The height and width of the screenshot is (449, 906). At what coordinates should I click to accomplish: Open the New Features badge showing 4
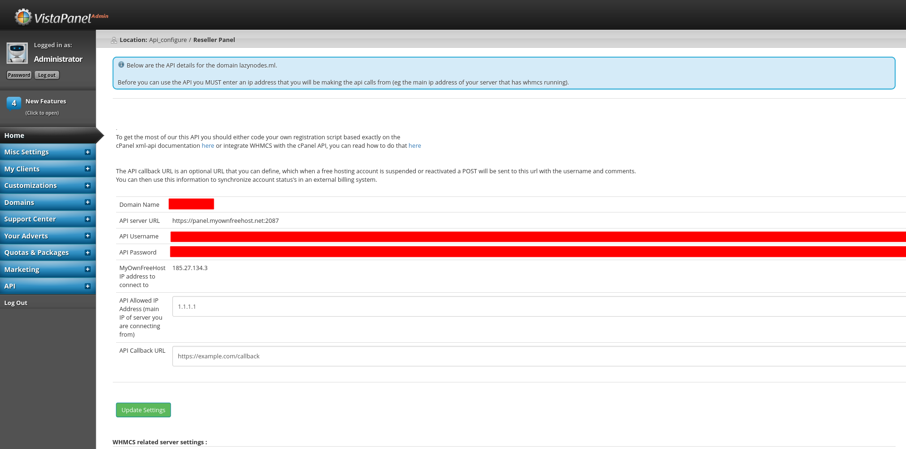point(14,103)
